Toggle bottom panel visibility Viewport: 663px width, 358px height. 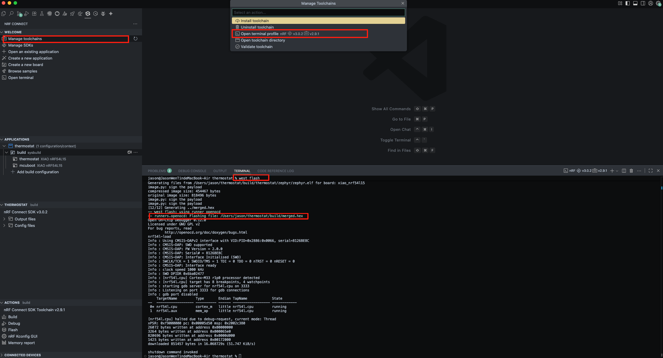click(x=635, y=3)
